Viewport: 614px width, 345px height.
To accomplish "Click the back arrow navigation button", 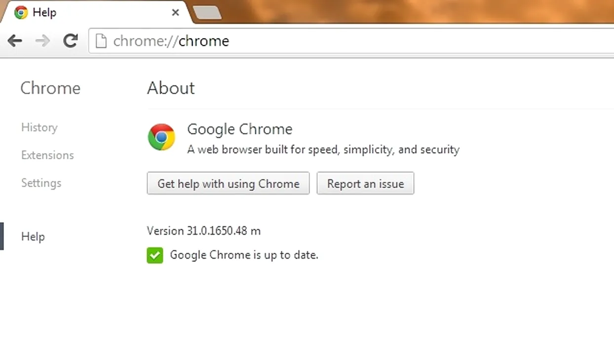I will click(15, 40).
